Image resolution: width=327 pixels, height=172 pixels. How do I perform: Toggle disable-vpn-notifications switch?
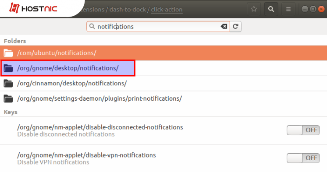point(303,158)
